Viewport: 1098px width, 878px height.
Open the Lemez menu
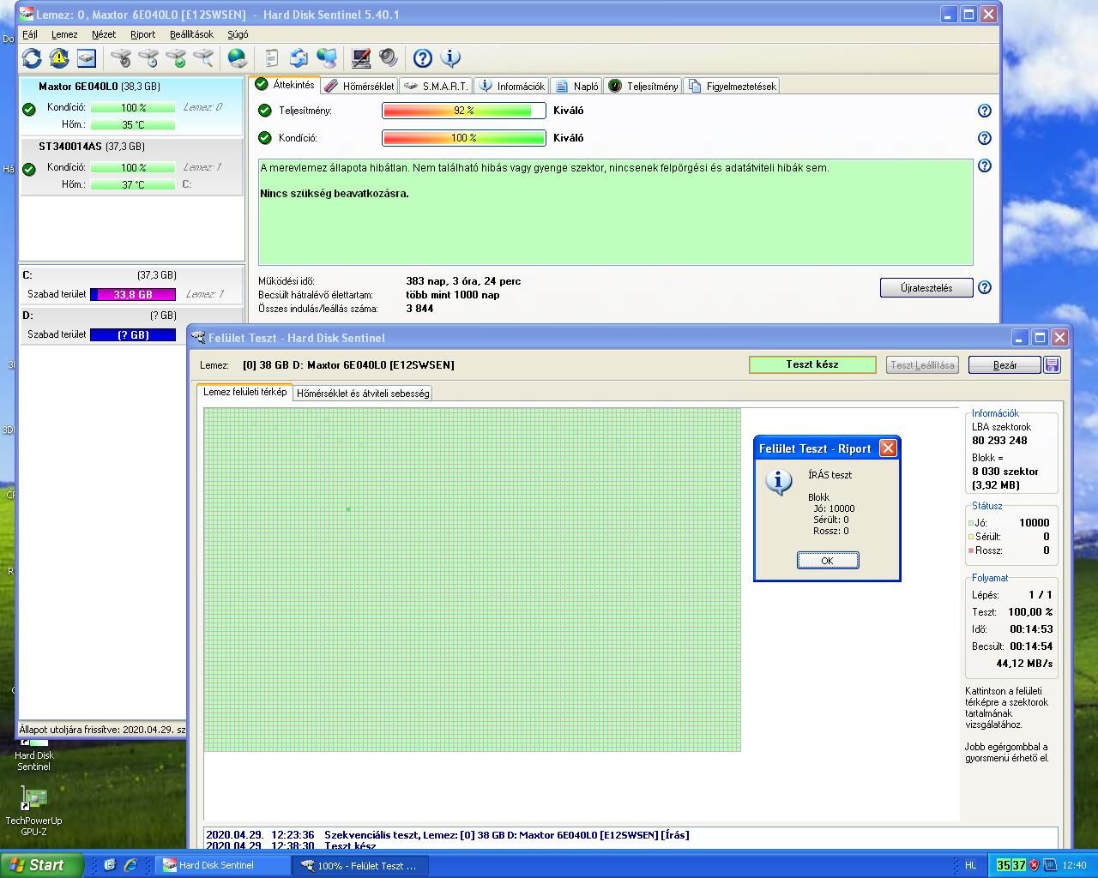click(64, 34)
